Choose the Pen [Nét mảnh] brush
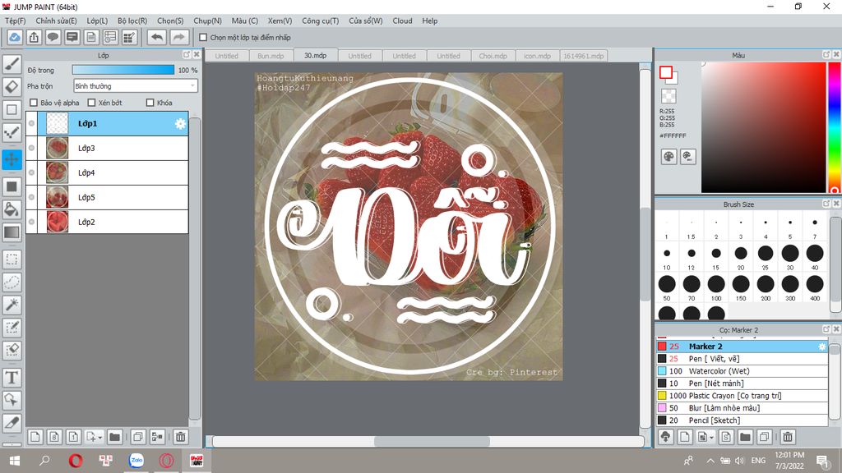This screenshot has height=473, width=842. (x=743, y=383)
